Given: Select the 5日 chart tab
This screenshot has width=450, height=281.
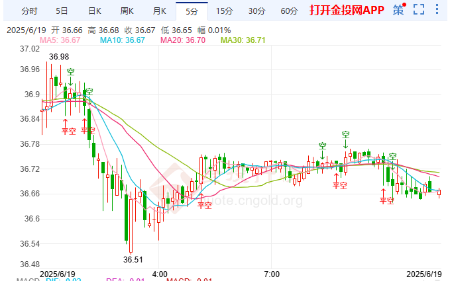Looking at the screenshot, I should pyautogui.click(x=62, y=11).
